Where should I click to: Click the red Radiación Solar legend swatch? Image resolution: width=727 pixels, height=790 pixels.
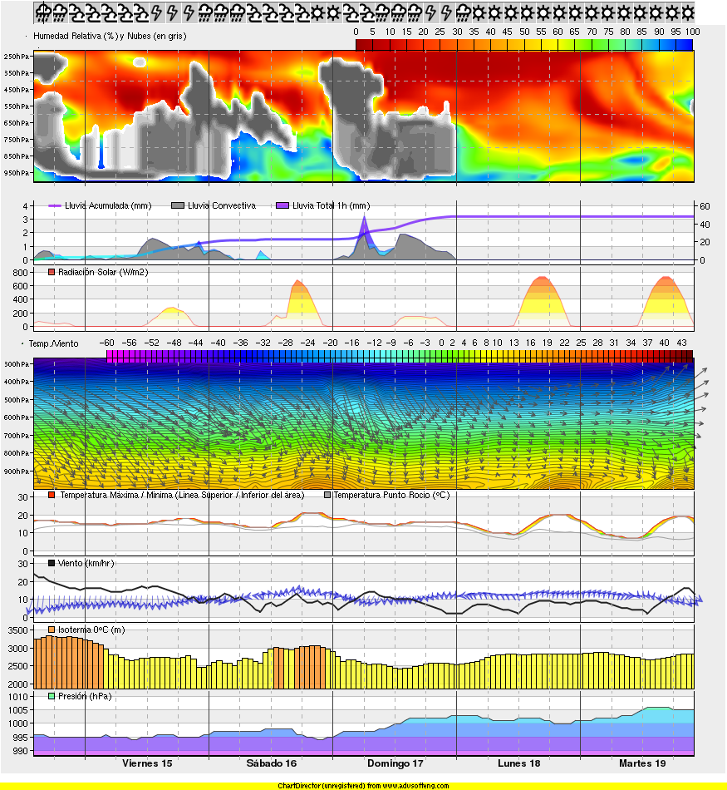tap(52, 272)
